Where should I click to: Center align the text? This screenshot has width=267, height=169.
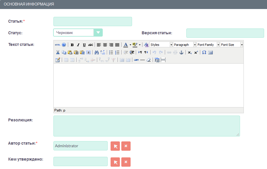point(105,45)
